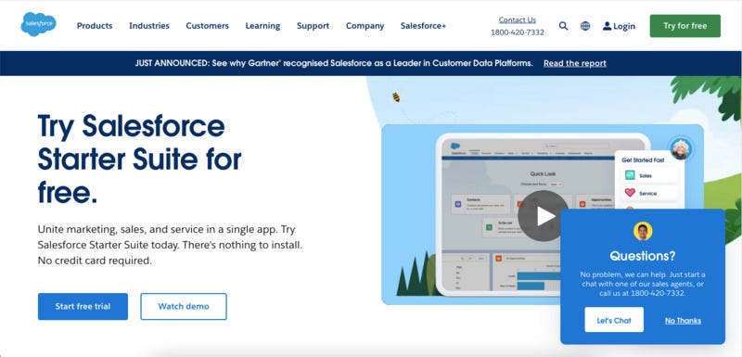This screenshot has height=357, width=742.
Task: Click the JUST ANNOUNCED banner text
Action: pos(334,63)
